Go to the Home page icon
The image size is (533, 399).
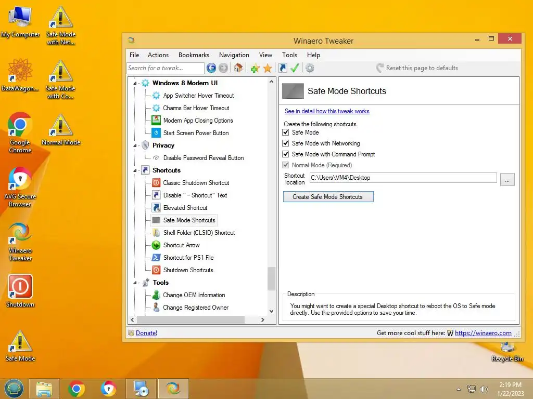(x=238, y=68)
